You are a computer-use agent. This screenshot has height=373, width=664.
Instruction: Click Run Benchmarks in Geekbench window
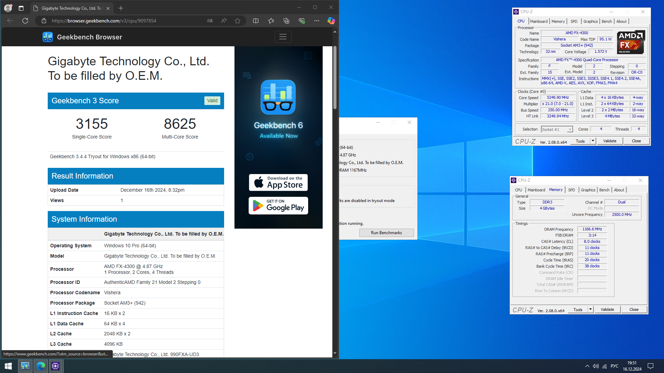click(386, 233)
